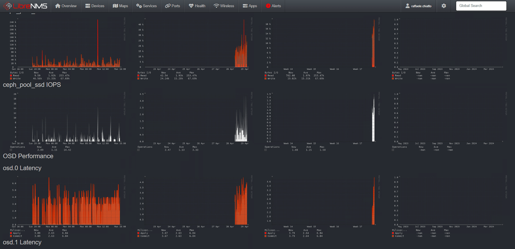
Task: Open the raffaele.chiatto user menu
Action: pos(418,6)
